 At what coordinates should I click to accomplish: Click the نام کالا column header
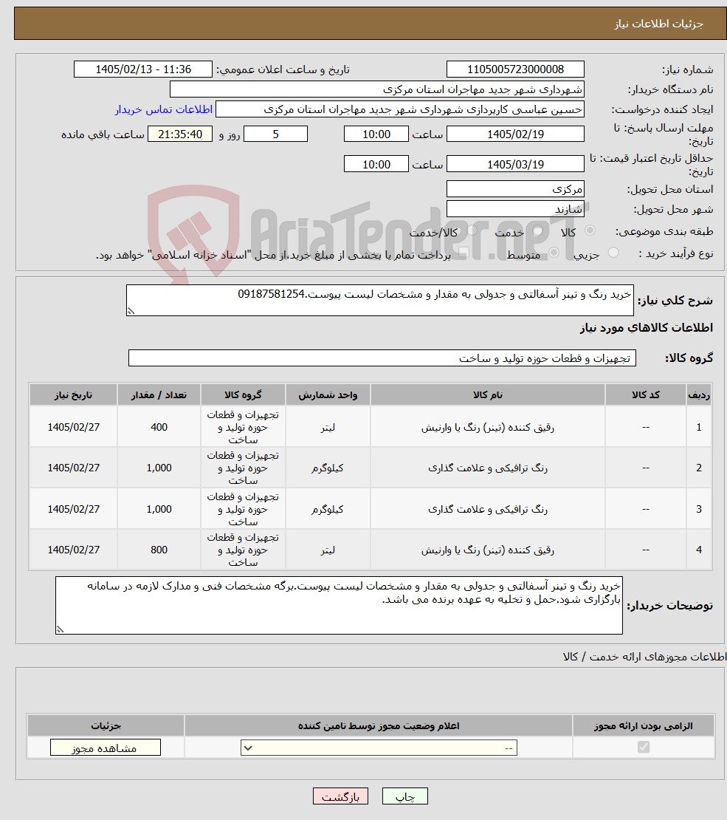tap(488, 394)
